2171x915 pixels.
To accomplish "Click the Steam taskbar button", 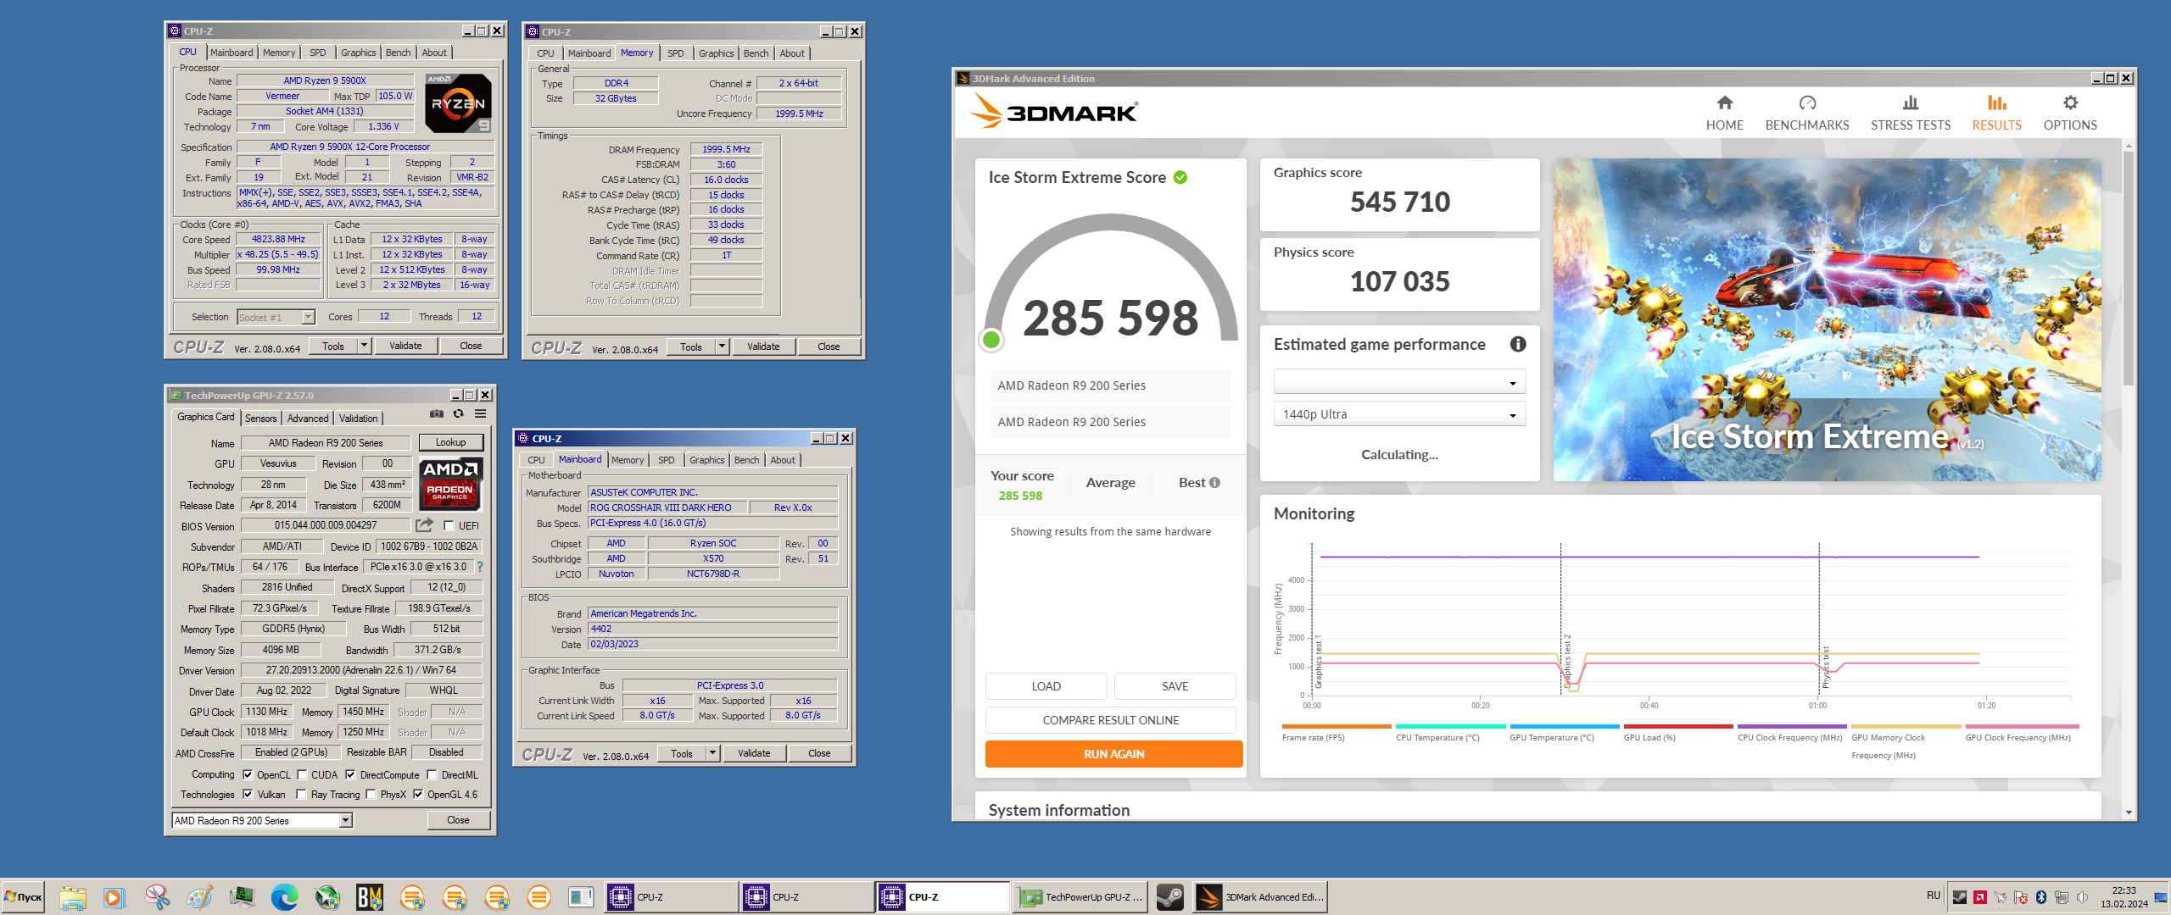I will point(1170,897).
